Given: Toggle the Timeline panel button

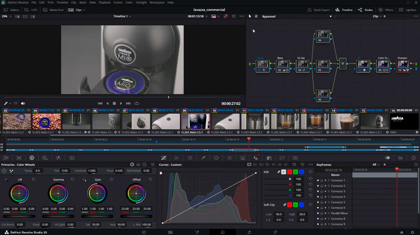Looking at the screenshot, I should pyautogui.click(x=344, y=10).
